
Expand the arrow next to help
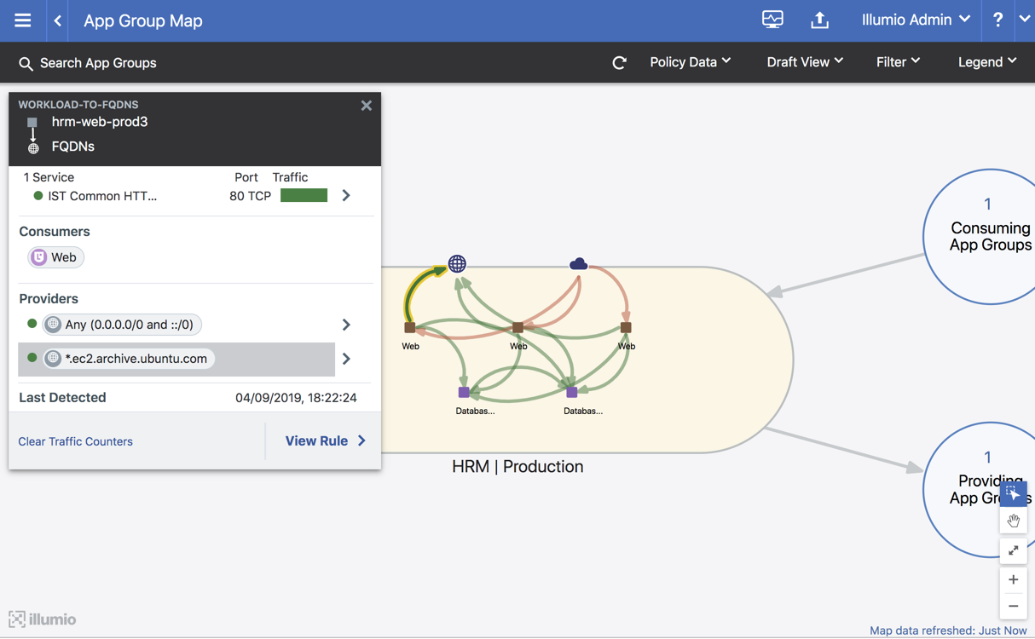[1025, 20]
